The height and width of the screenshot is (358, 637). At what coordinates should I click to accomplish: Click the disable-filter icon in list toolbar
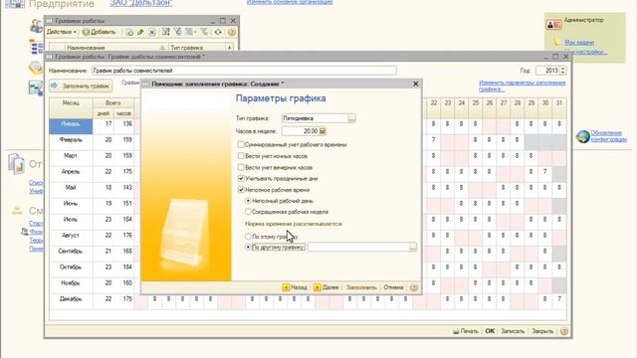pyautogui.click(x=204, y=32)
